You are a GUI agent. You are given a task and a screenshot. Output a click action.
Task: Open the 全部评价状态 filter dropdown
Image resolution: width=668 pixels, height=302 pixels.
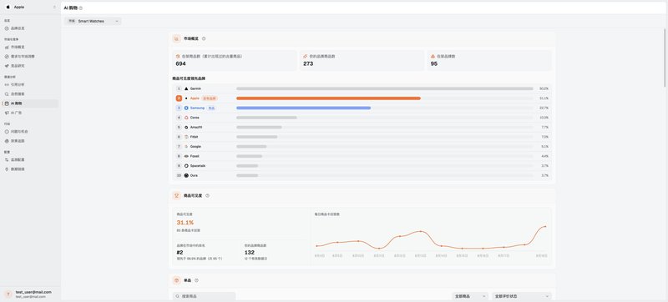[522, 296]
